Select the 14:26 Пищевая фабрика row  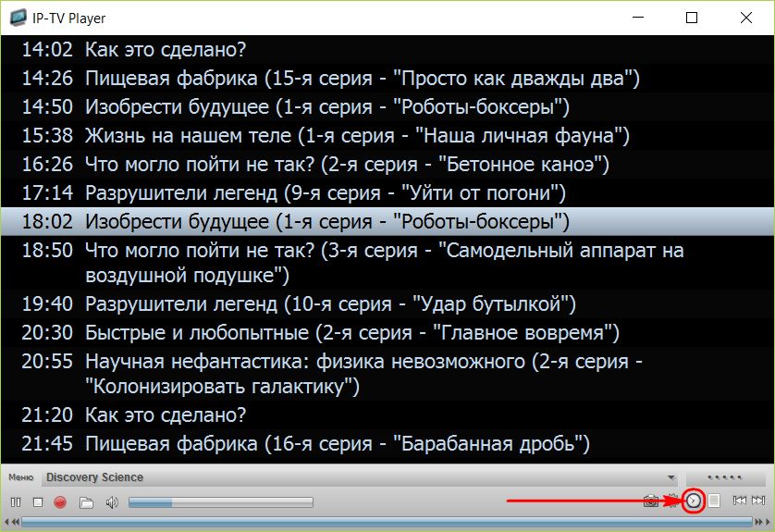[x=387, y=78]
